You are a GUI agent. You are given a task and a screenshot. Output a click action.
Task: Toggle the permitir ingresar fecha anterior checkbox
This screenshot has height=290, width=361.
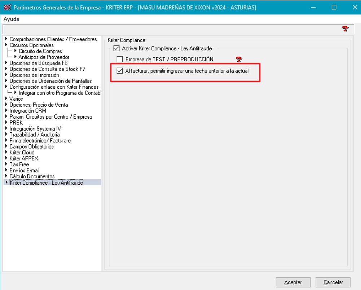[x=120, y=71]
